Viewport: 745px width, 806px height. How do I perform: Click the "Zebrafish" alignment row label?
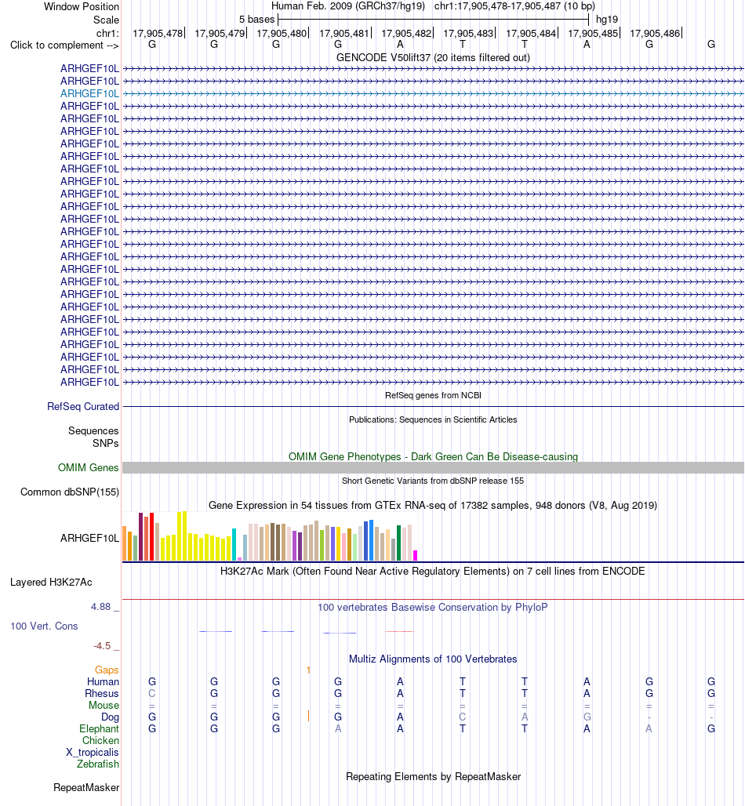(98, 764)
